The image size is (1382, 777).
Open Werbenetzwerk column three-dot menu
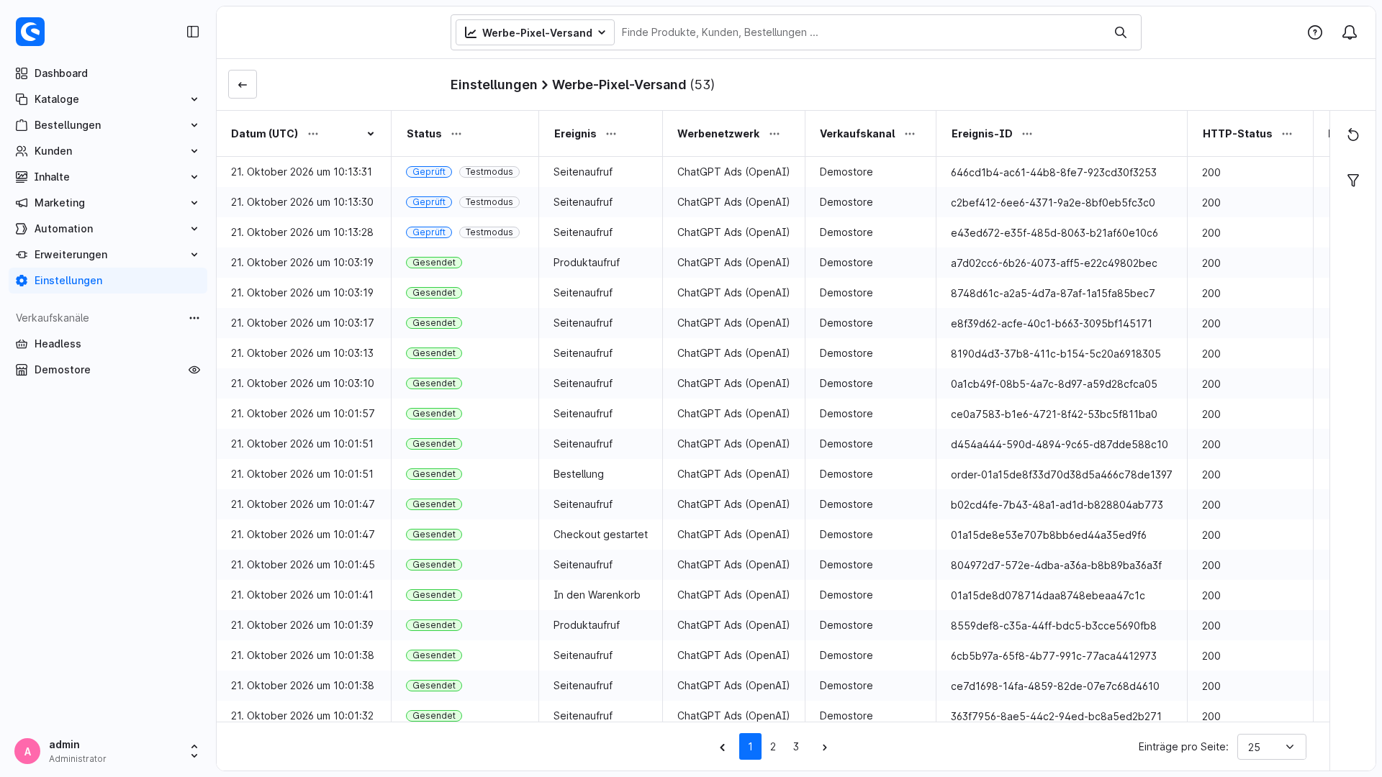click(774, 134)
